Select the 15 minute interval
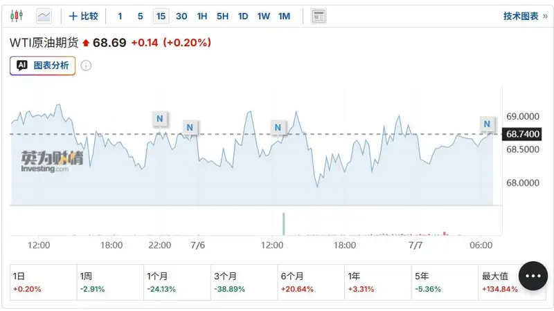Screen dimensions: 554x311 161,16
